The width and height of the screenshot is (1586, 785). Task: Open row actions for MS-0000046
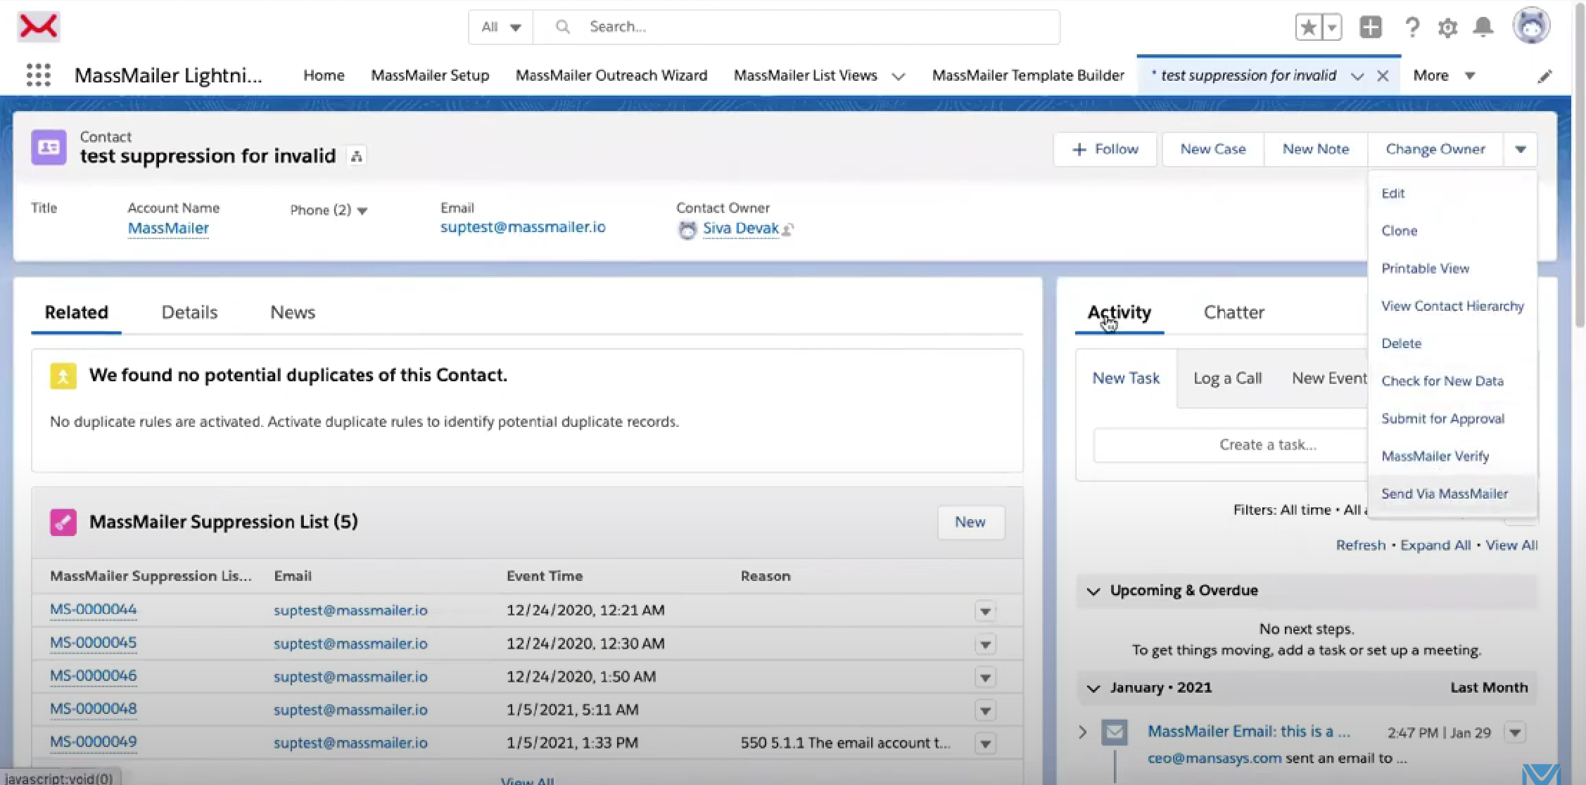pyautogui.click(x=985, y=677)
